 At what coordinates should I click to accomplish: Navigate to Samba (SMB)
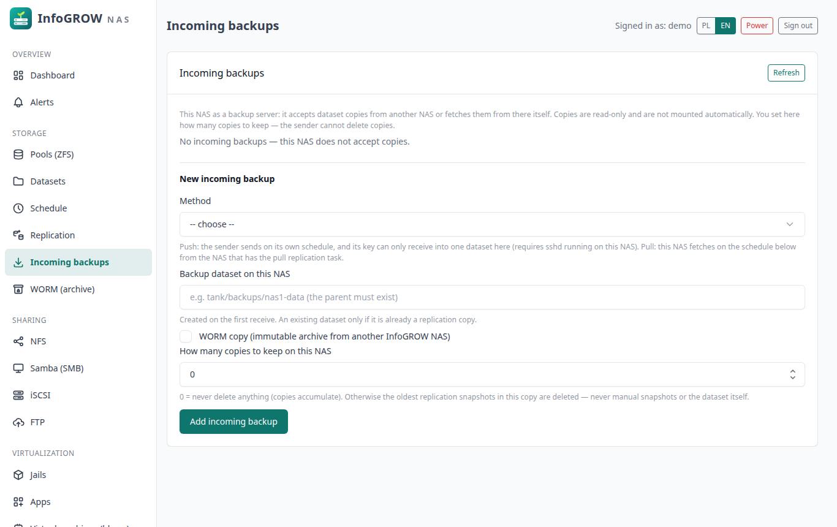[x=78, y=368]
